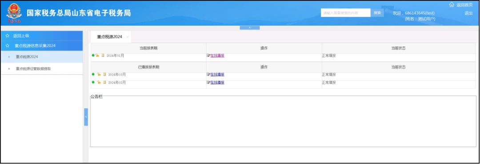Select 重点税源2024 in the sidebar
The image size is (480, 164).
[x=42, y=56]
